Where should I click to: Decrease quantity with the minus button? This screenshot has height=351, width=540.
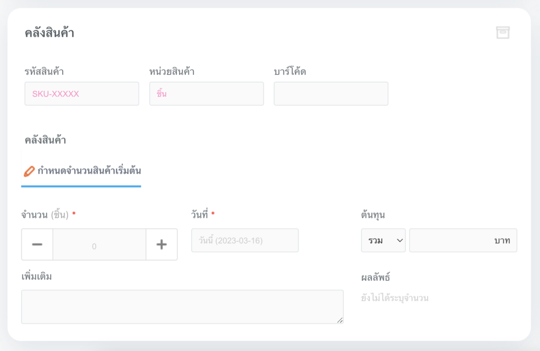pyautogui.click(x=37, y=245)
